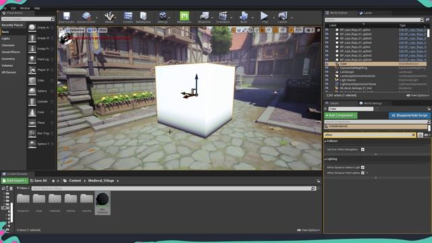This screenshot has height=243, width=432.
Task: Click the Play toolbar button
Action: 264,16
